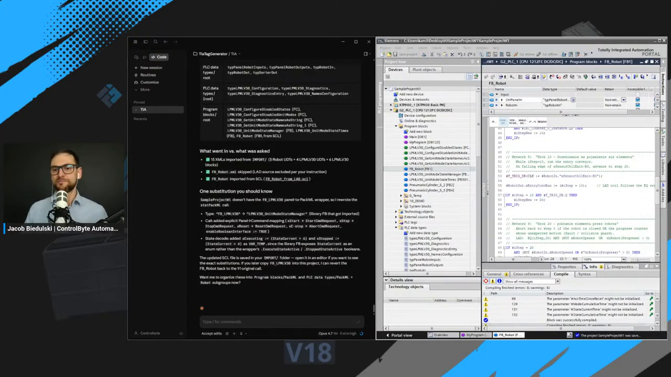Open the 100% zoom dropdown in editor
The height and width of the screenshot is (377, 671).
pos(623,259)
